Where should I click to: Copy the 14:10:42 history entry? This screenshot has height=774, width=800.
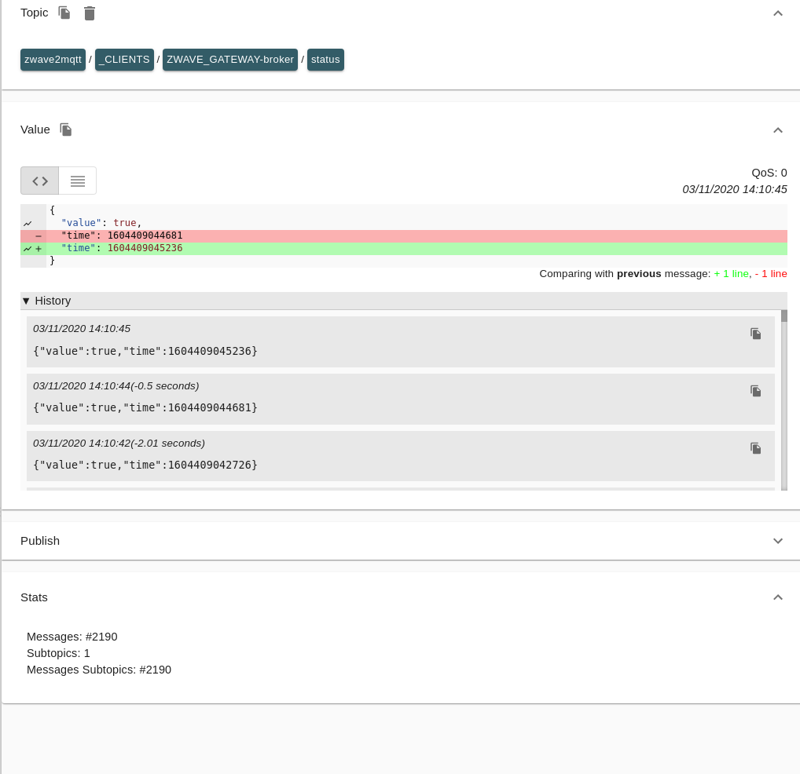[755, 447]
